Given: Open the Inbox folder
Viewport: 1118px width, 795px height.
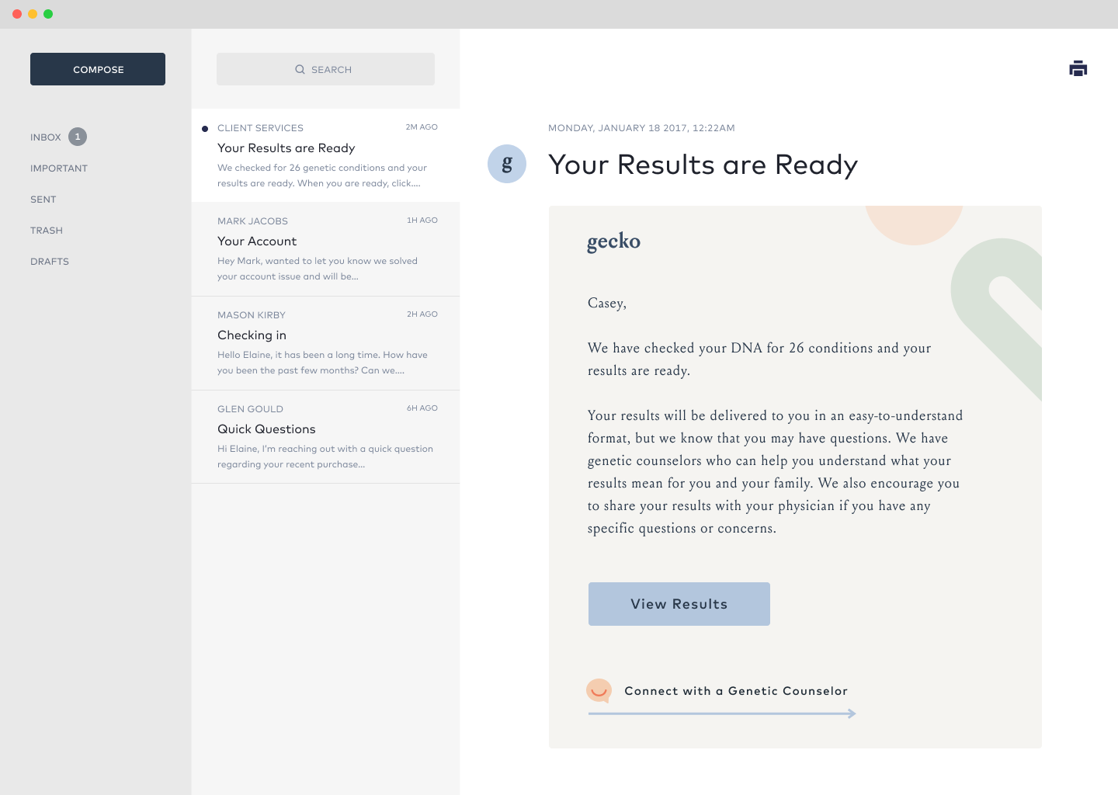Looking at the screenshot, I should 46,137.
